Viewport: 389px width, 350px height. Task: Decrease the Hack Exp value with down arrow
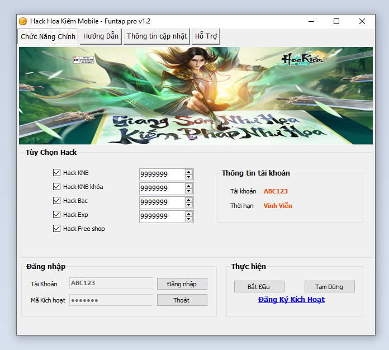189,219
